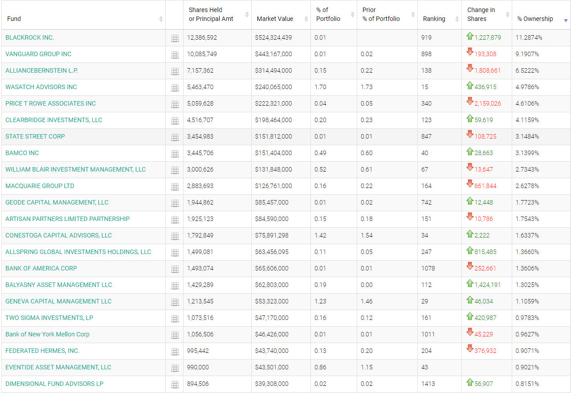Open the grid icon for Allspring Global row
Viewport: 571px width, 393px height.
point(175,253)
